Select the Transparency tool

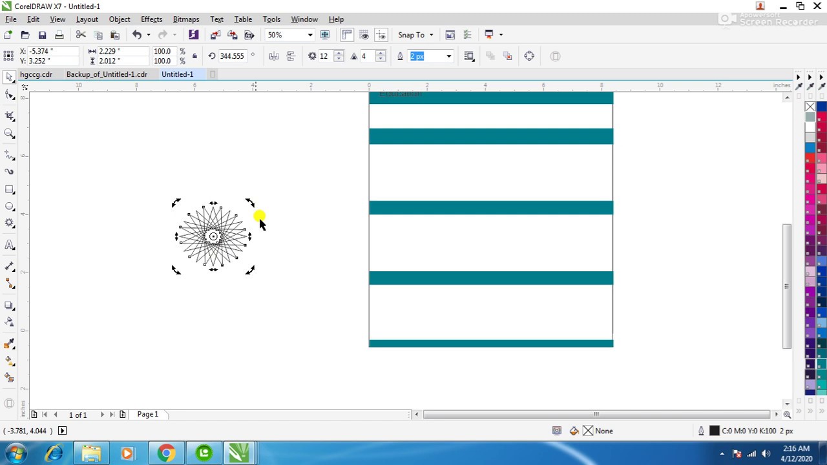[x=10, y=322]
